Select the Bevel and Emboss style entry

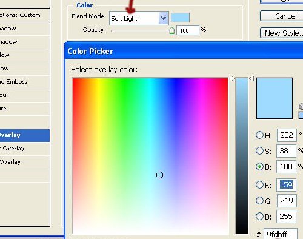pos(25,82)
